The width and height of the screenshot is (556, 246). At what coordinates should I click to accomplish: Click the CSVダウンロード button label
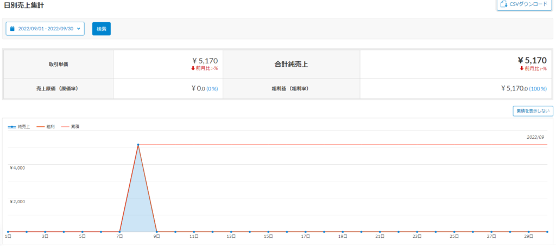coord(528,4)
